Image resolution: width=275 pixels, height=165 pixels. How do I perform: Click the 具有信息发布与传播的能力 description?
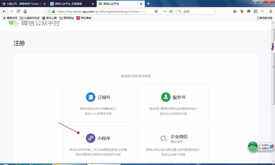(x=98, y=109)
